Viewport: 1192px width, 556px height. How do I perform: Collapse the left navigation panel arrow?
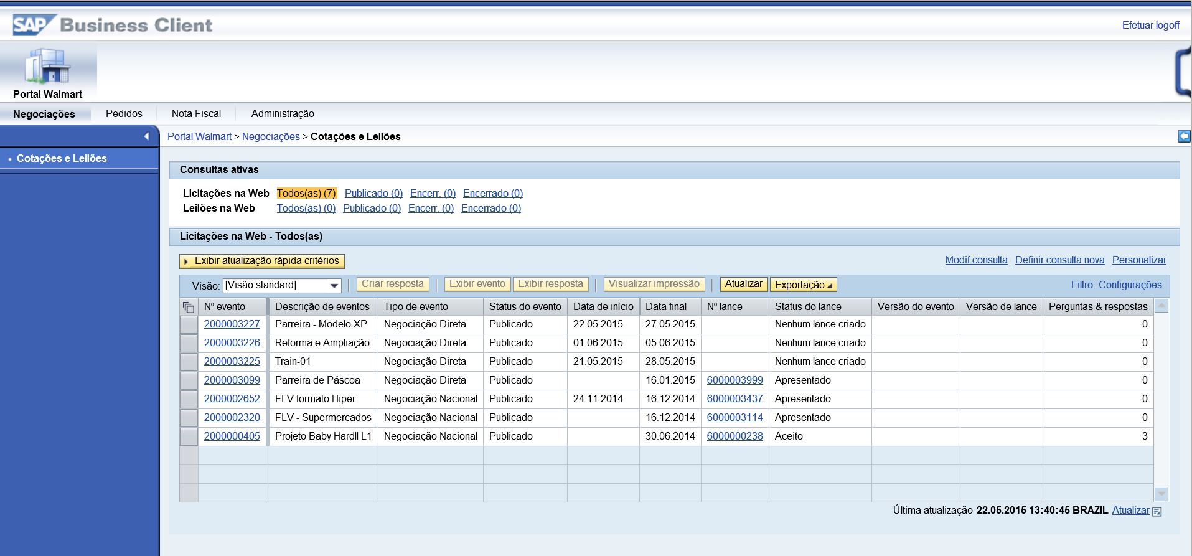click(x=146, y=136)
